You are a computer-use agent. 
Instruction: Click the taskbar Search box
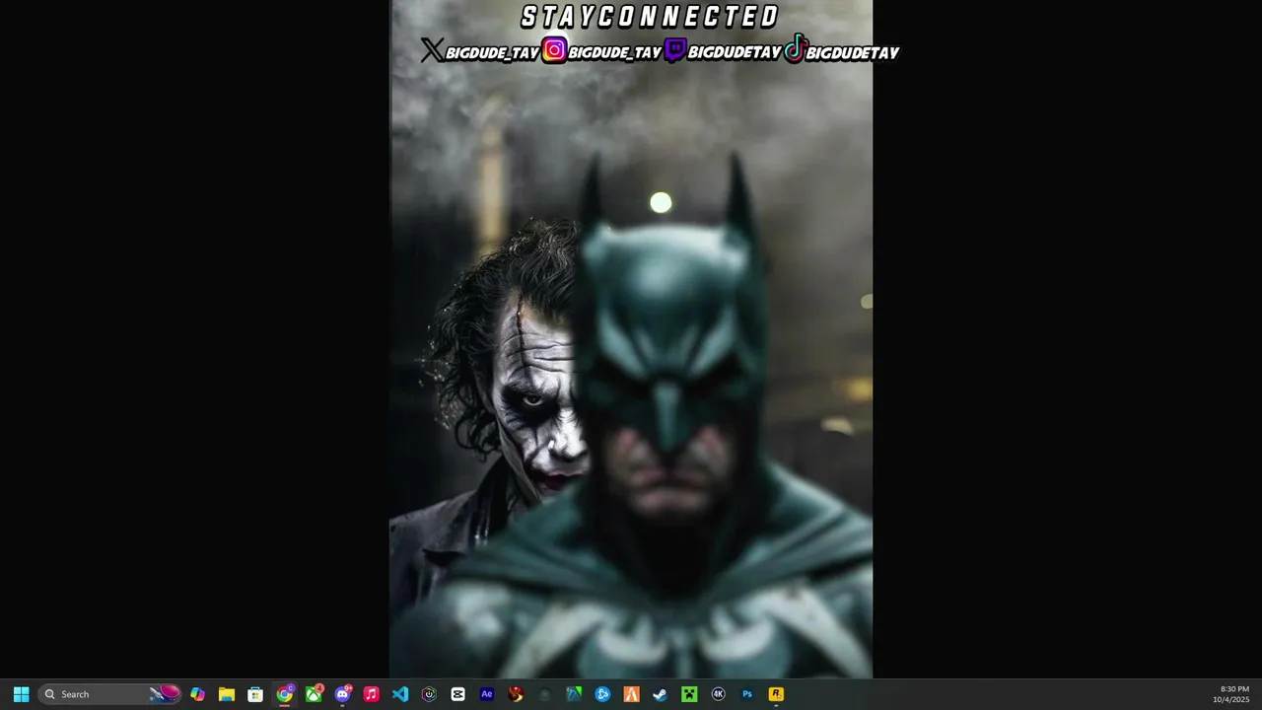[x=109, y=694]
